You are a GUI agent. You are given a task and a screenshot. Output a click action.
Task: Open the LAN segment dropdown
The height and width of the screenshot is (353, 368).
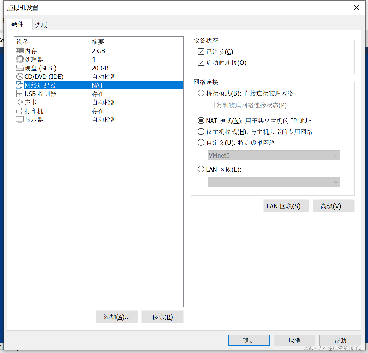point(274,182)
